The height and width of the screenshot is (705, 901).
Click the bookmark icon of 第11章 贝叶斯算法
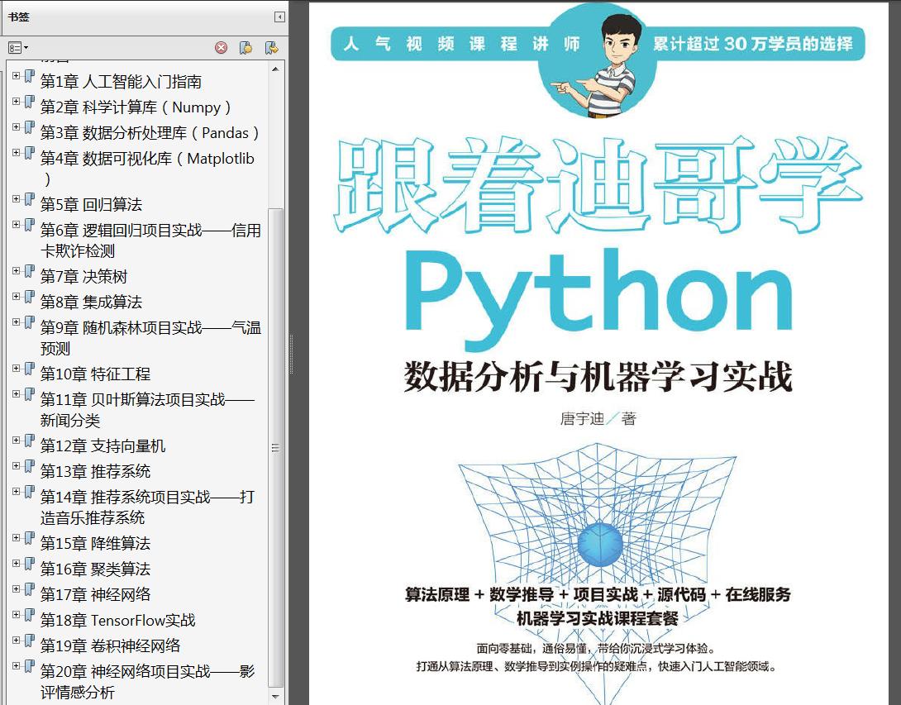(x=29, y=395)
